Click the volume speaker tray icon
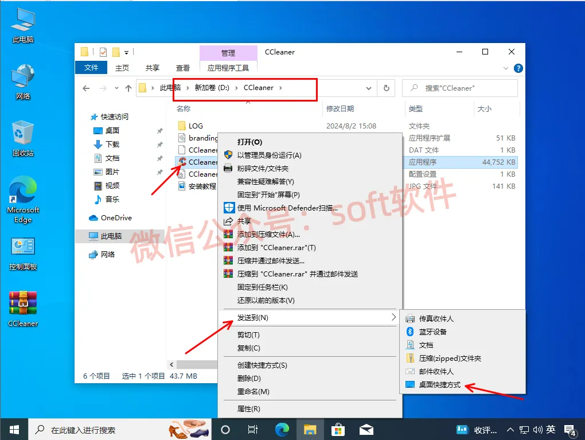This screenshot has width=585, height=440. tap(537, 430)
